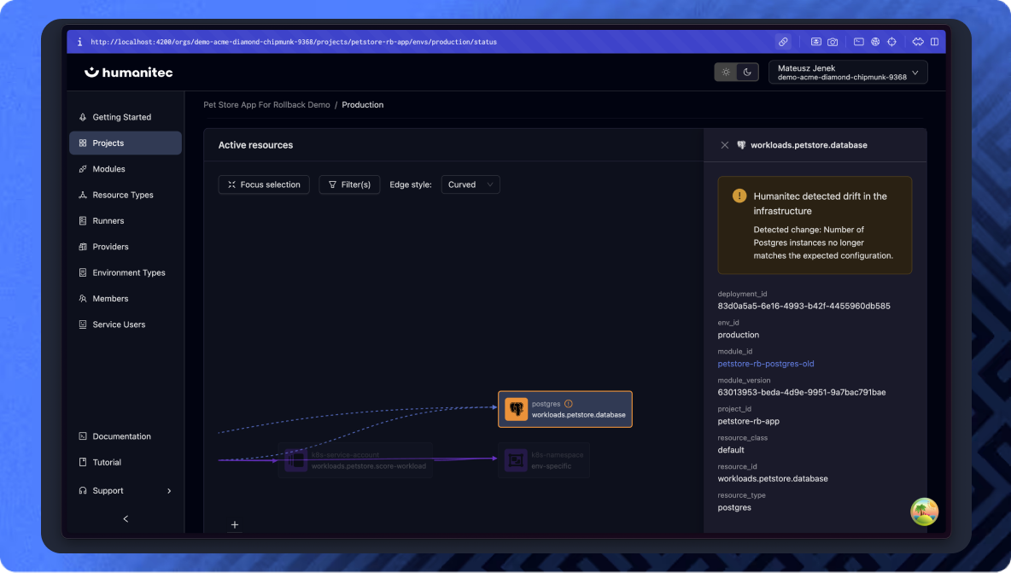Image resolution: width=1011 pixels, height=573 pixels.
Task: Click the warning icon in drift alert
Action: tap(739, 196)
